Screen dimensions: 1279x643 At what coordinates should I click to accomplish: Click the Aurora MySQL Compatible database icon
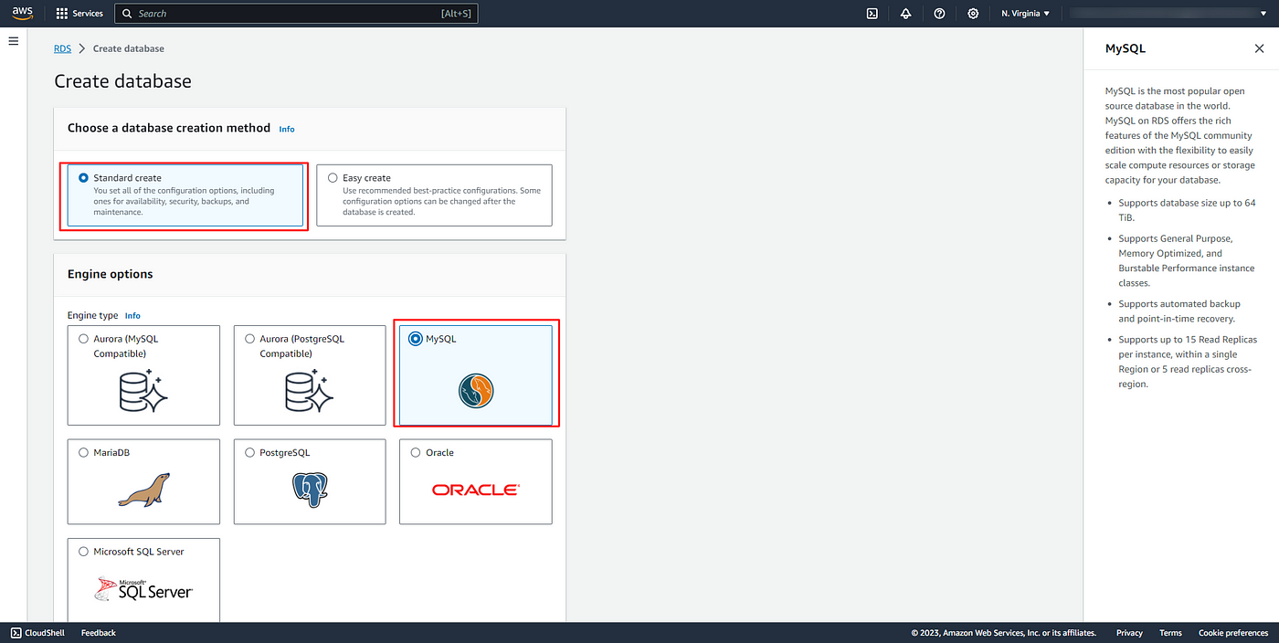[x=143, y=391]
